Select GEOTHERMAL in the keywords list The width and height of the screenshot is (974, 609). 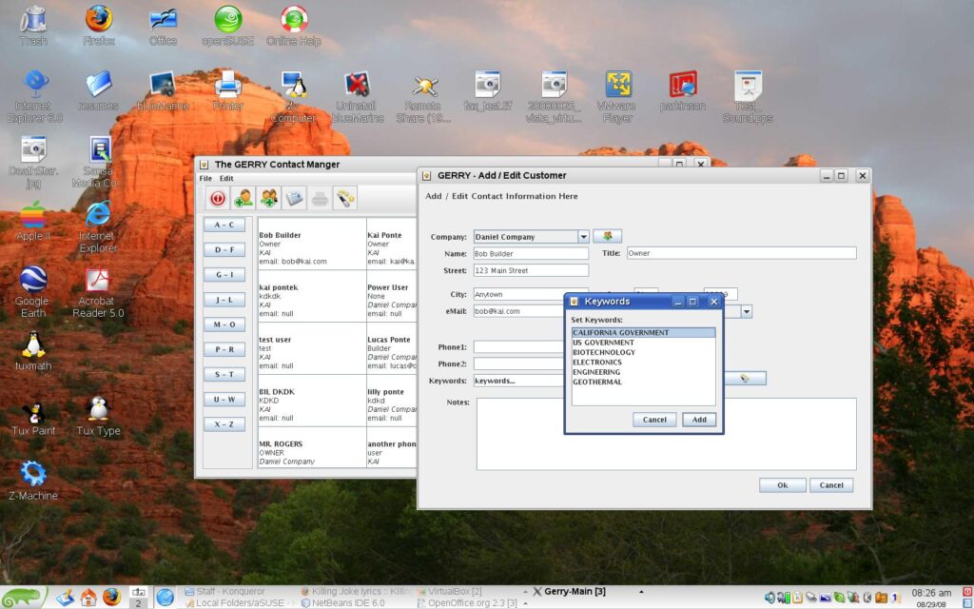597,383
